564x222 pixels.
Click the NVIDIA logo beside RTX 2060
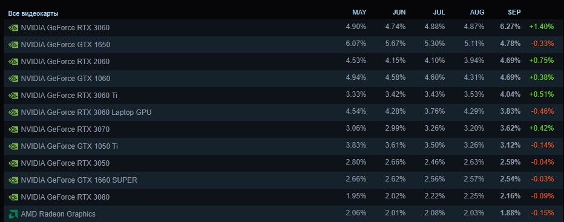[x=13, y=62]
